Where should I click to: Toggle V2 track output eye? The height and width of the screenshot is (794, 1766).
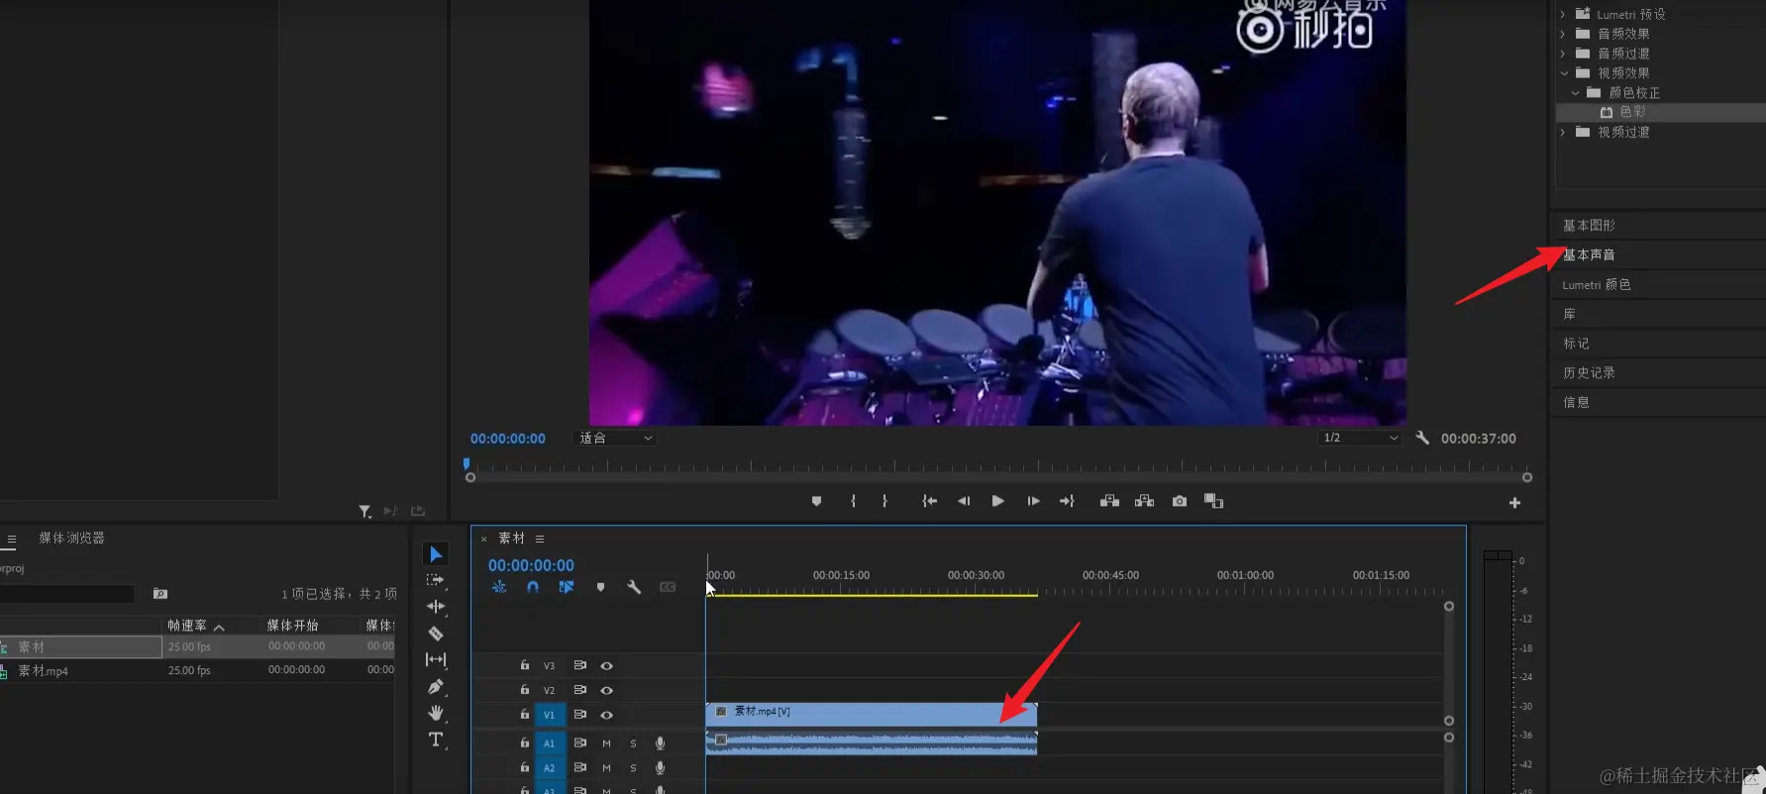pos(606,690)
